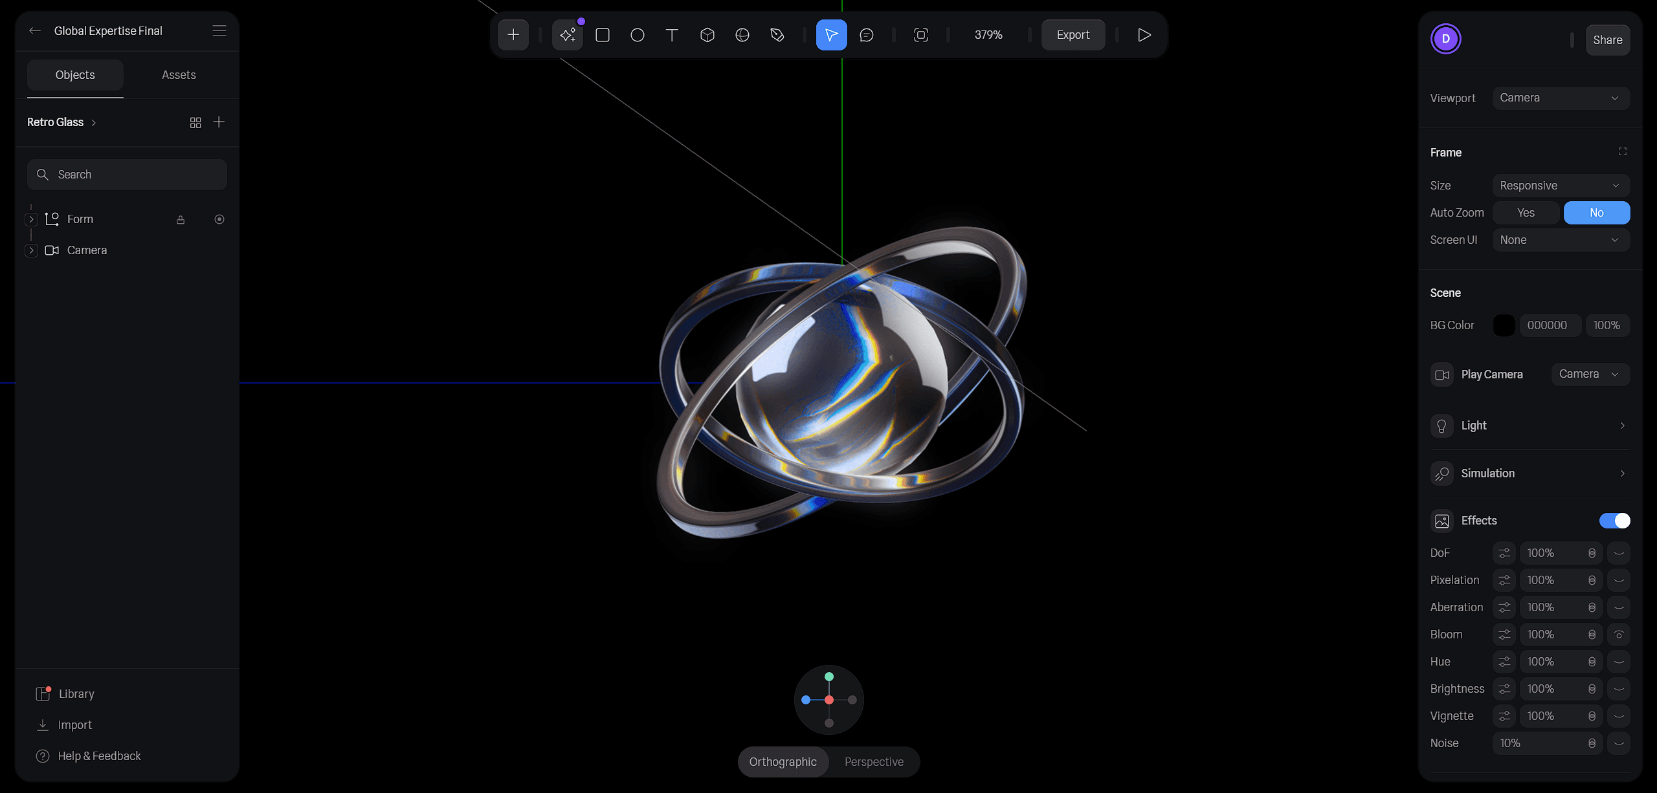
Task: Expand the Form object tree
Action: (31, 219)
